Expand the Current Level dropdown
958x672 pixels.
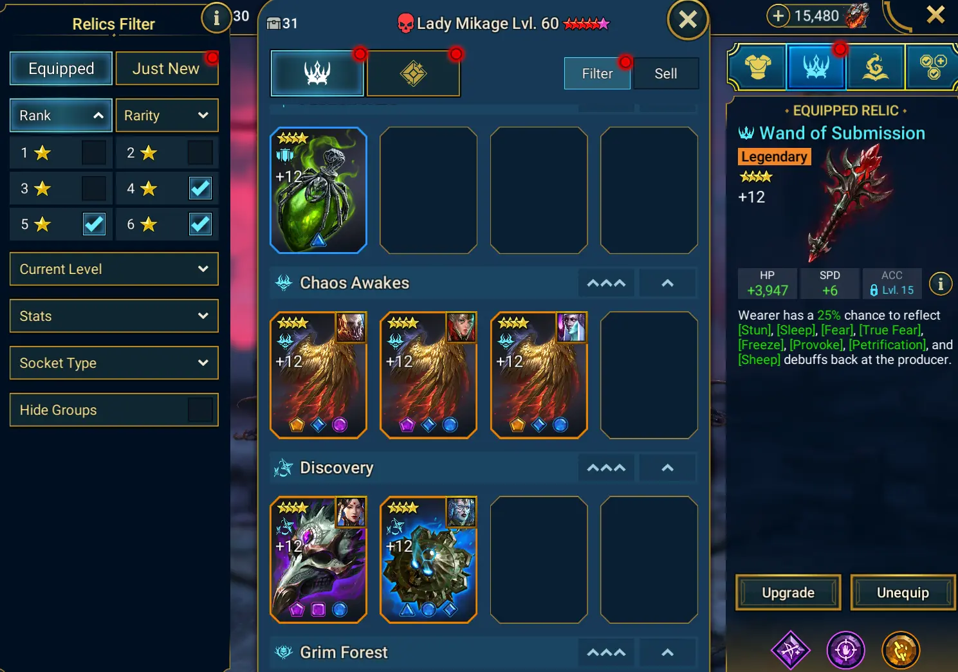114,269
